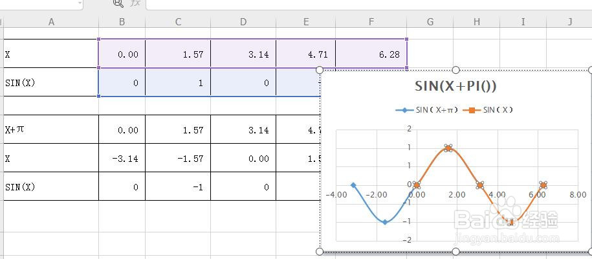Viewport: 592px width, 259px height.
Task: Click the fx insert function icon
Action: tap(135, 3)
